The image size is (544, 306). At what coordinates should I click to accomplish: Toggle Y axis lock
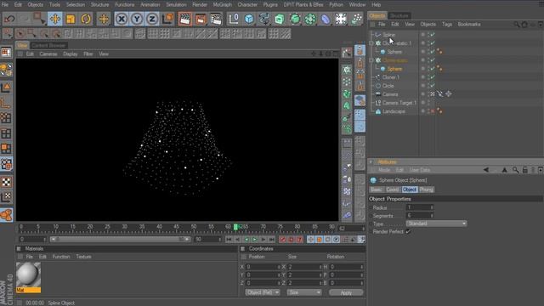pos(137,19)
